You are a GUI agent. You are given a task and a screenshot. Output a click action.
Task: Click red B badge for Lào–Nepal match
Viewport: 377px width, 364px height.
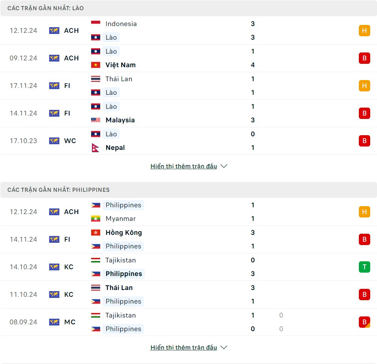click(364, 141)
